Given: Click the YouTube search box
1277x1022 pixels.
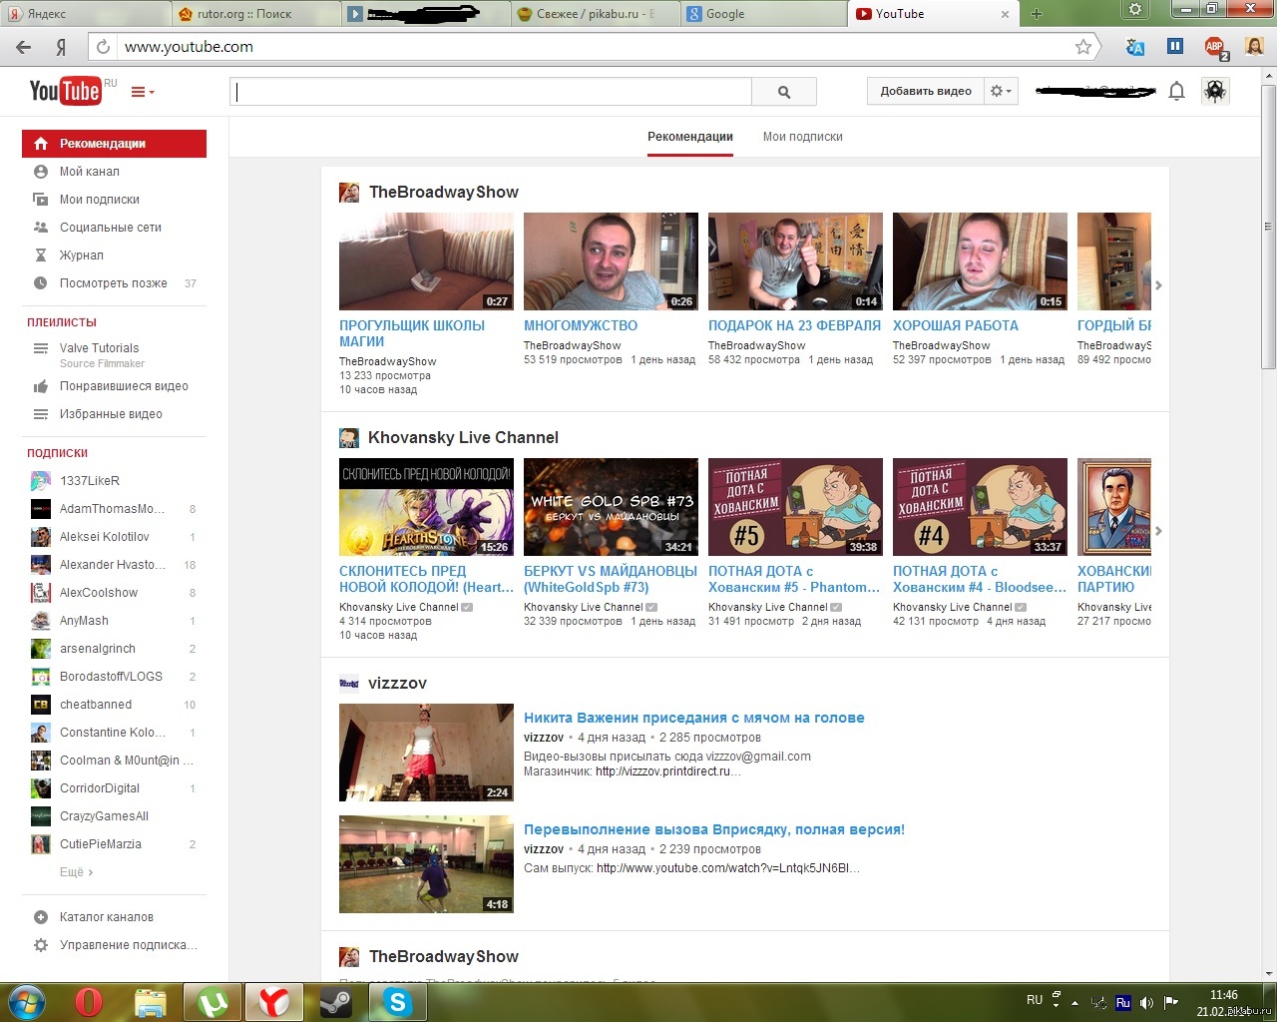Looking at the screenshot, I should [x=491, y=92].
